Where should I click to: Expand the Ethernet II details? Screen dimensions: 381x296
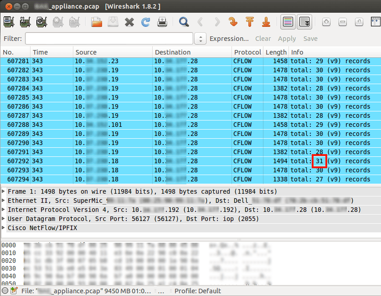(x=3, y=201)
